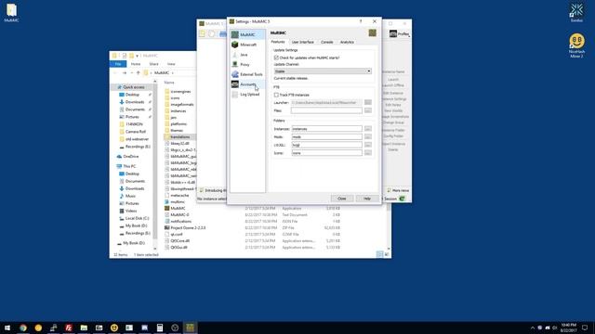Click the Close button in Settings dialog

(x=341, y=199)
